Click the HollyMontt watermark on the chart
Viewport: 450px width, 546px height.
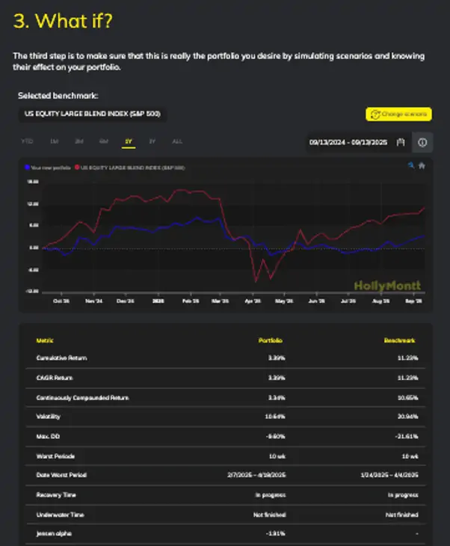coord(387,285)
